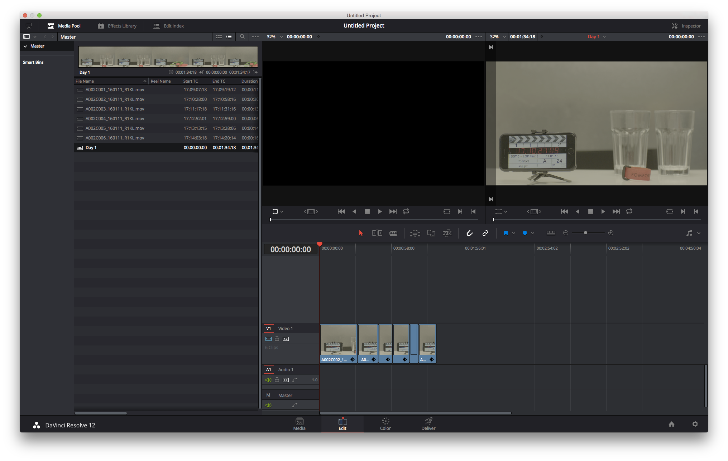
Task: Click the source viewer scrubber bar
Action: (374, 220)
